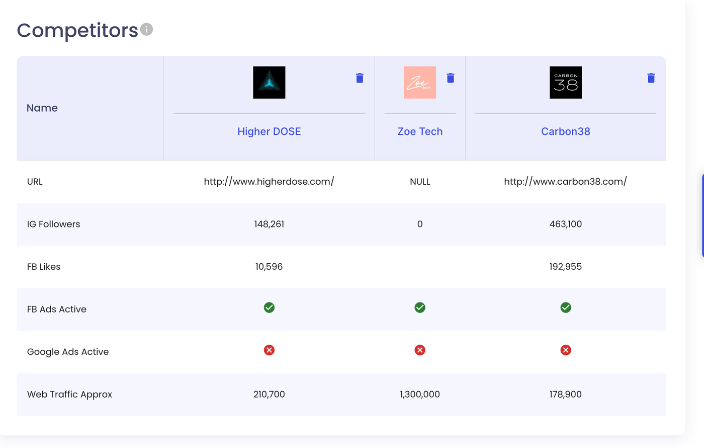Click Higher DOSE Google Ads red cross

269,350
